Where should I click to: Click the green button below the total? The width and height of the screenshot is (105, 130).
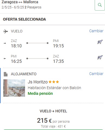coord(53,130)
